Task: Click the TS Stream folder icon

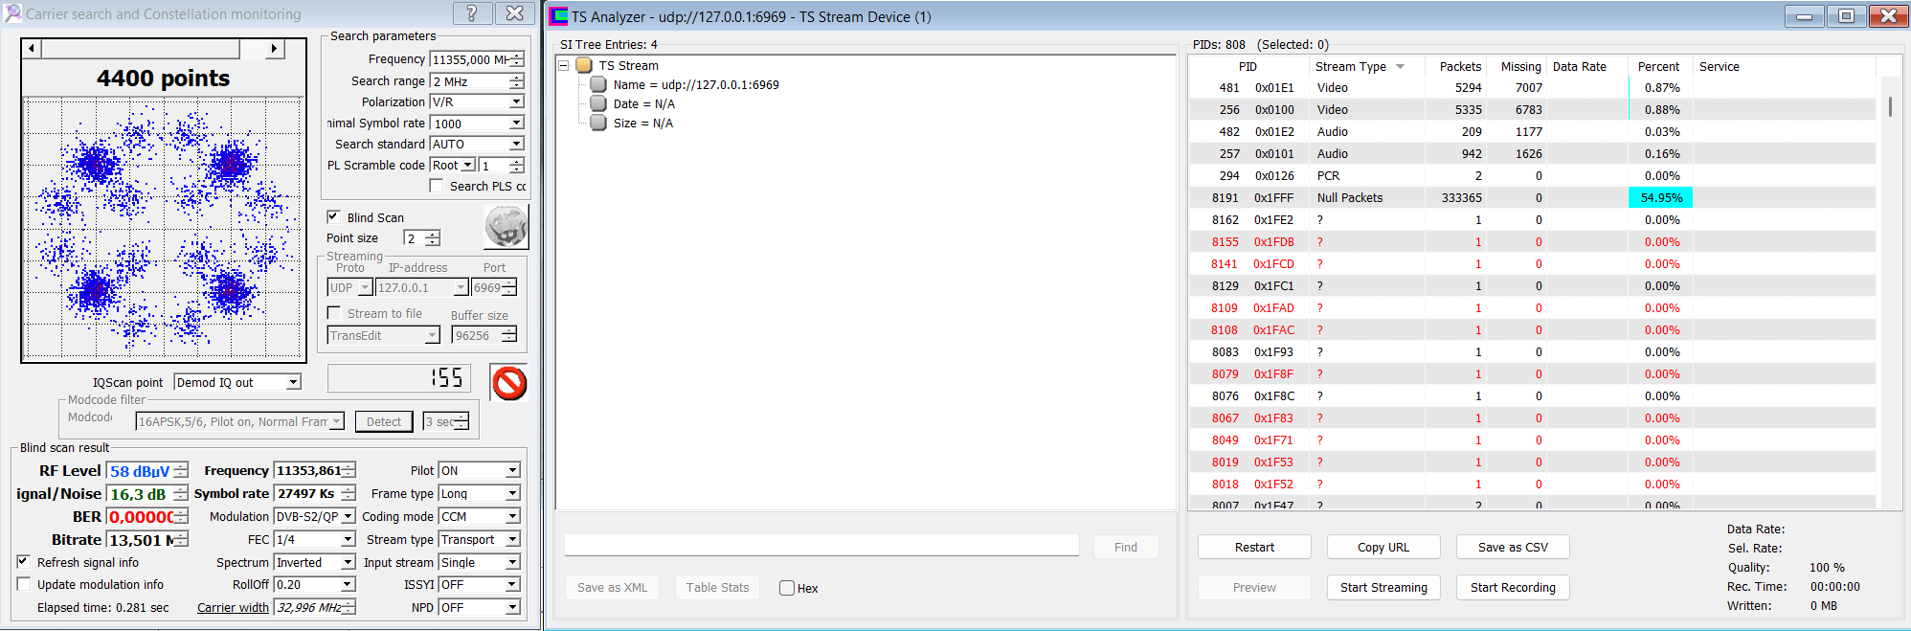Action: pos(584,65)
